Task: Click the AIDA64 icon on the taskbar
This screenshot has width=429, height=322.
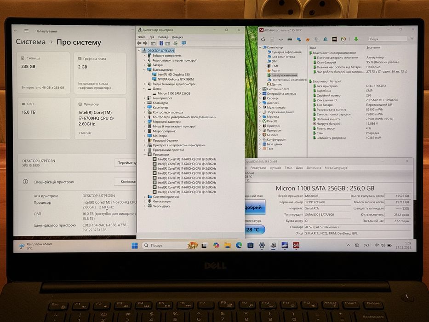Action: click(296, 245)
